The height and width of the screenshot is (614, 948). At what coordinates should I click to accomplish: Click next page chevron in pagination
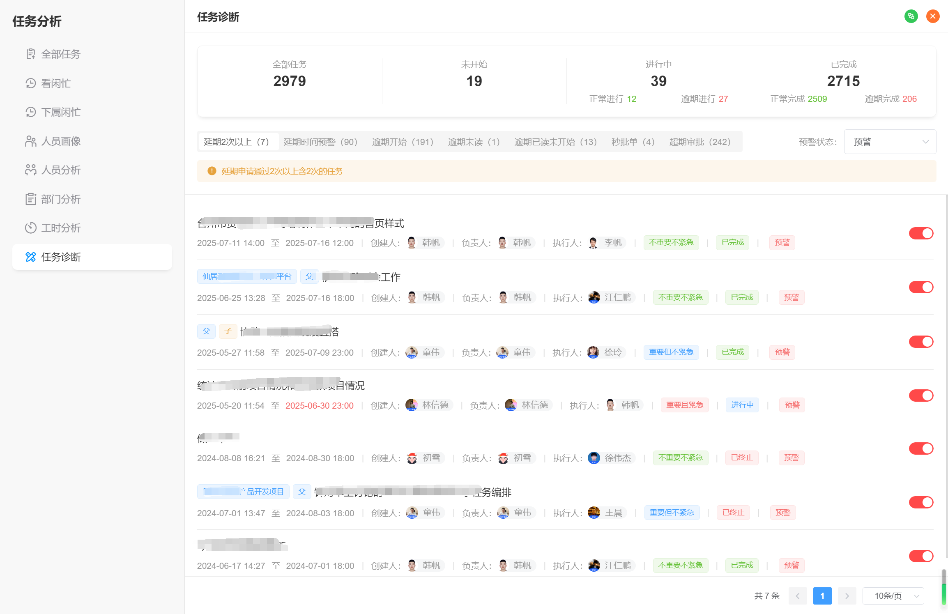point(847,596)
